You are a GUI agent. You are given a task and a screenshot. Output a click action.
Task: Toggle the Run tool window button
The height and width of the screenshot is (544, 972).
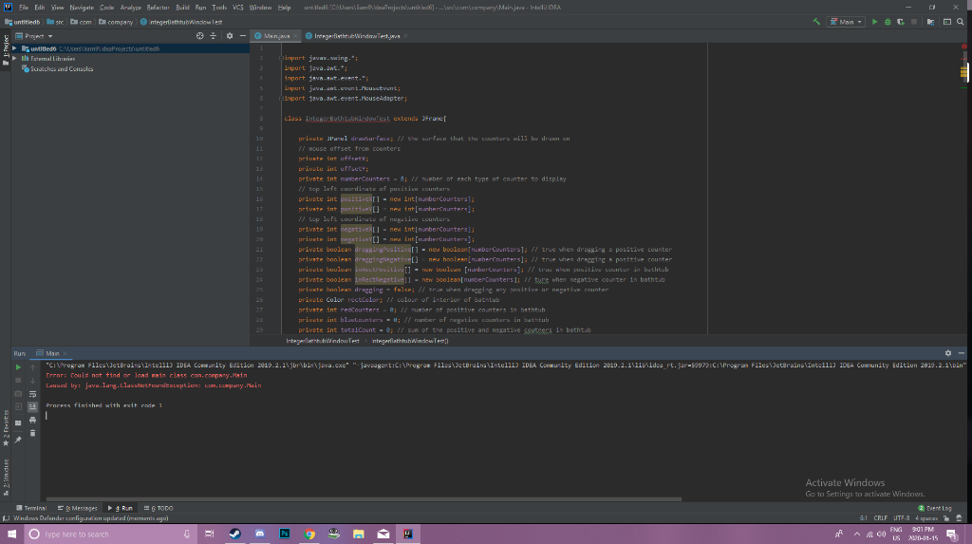click(x=121, y=508)
